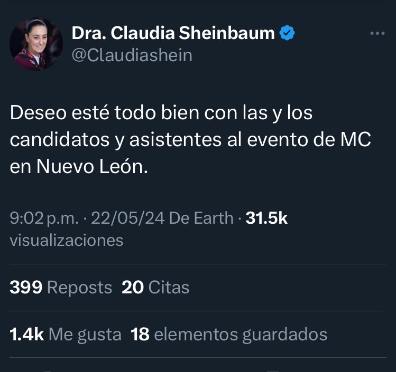View the 399 Reposts list
The image size is (396, 372).
click(x=61, y=288)
